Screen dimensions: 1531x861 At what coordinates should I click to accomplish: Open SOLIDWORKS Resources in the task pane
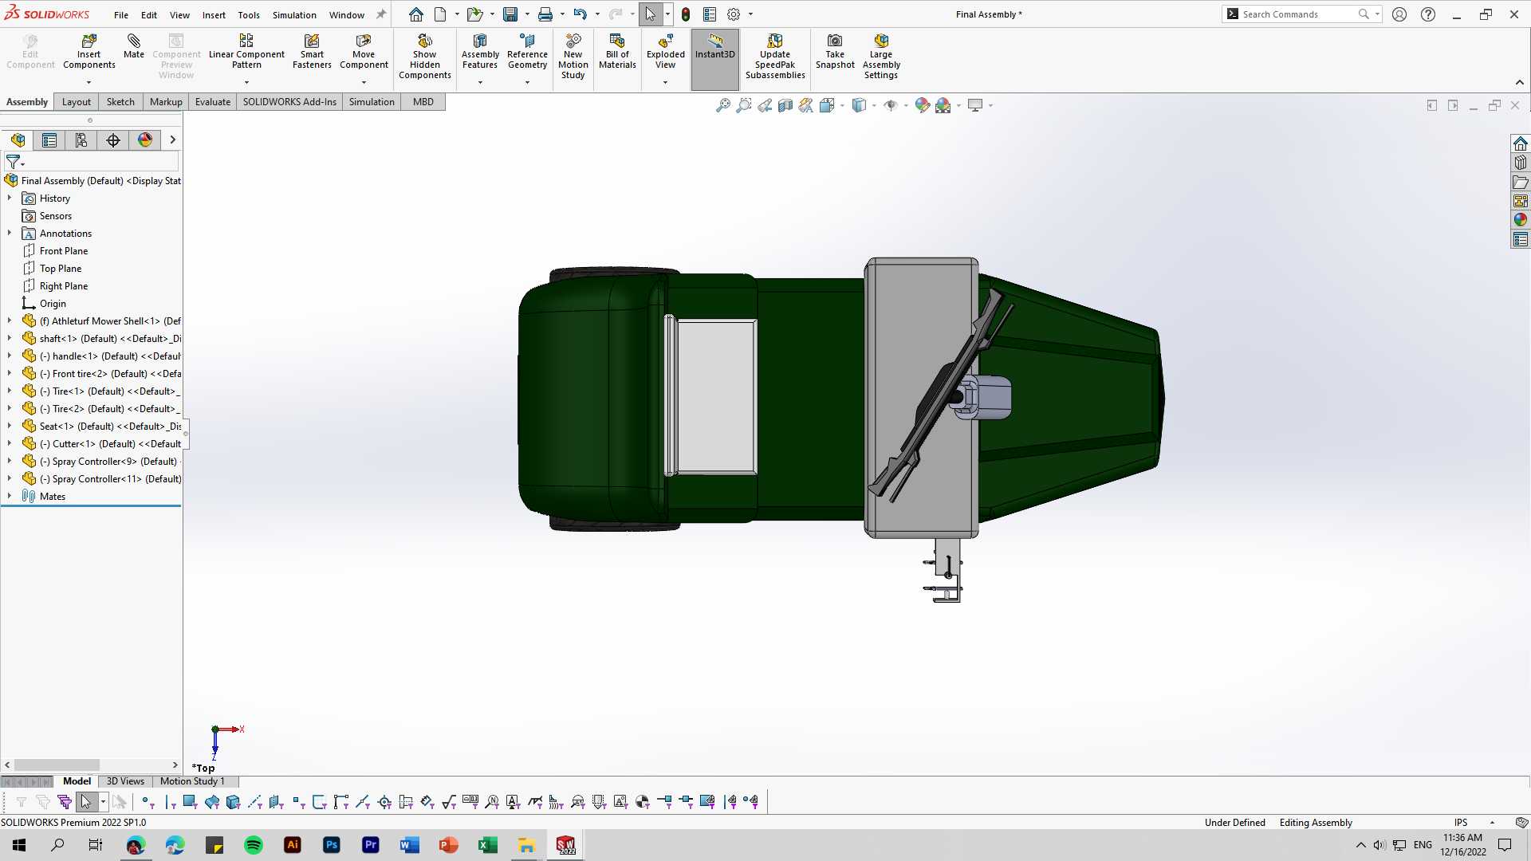pos(1521,143)
